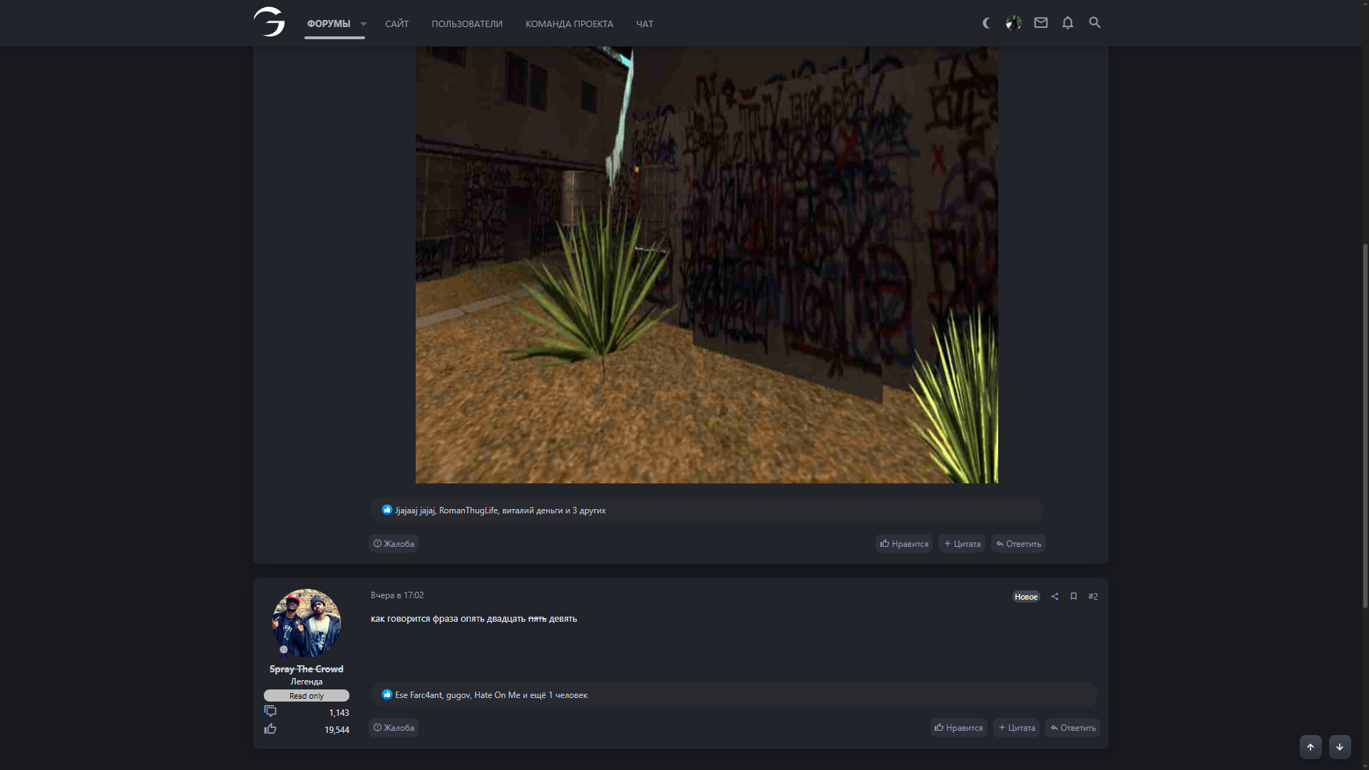This screenshot has height=770, width=1369.
Task: Open the mail inbox icon
Action: pos(1040,24)
